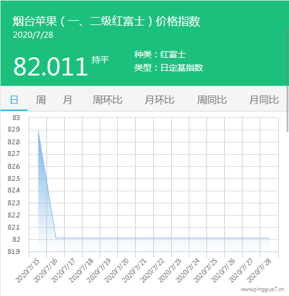Screen dimensions: 289x296
Task: Click the 2020/7/16 x-axis date label
Action: pos(45,270)
